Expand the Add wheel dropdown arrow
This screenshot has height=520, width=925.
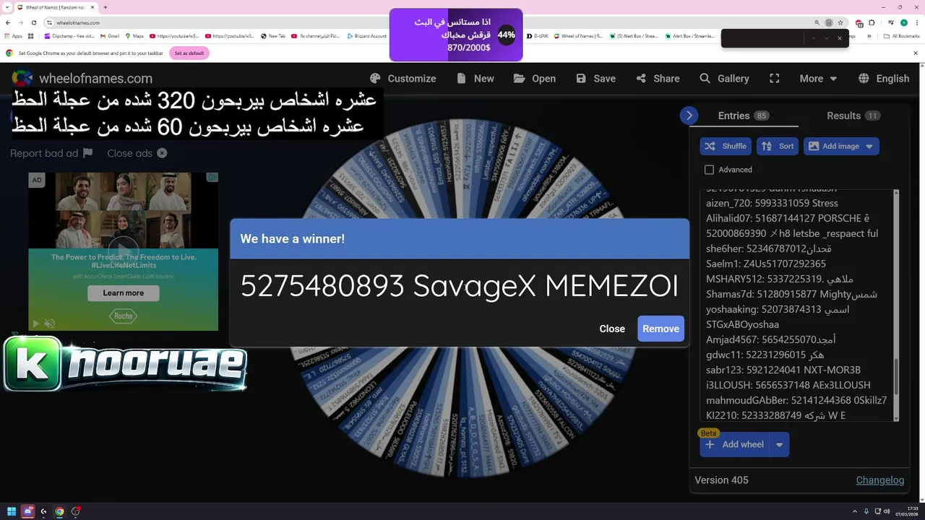coord(780,444)
